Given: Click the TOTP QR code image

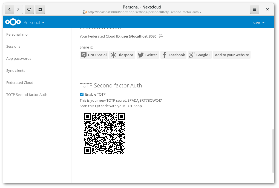Looking at the screenshot, I should pos(105,133).
